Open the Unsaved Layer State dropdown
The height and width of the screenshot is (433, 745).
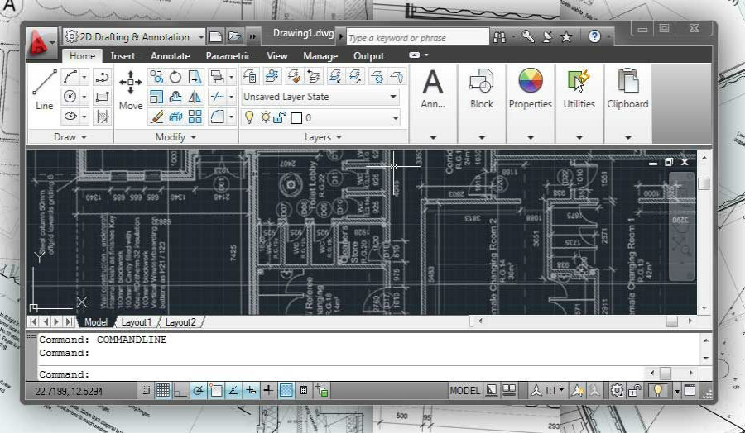click(x=320, y=97)
